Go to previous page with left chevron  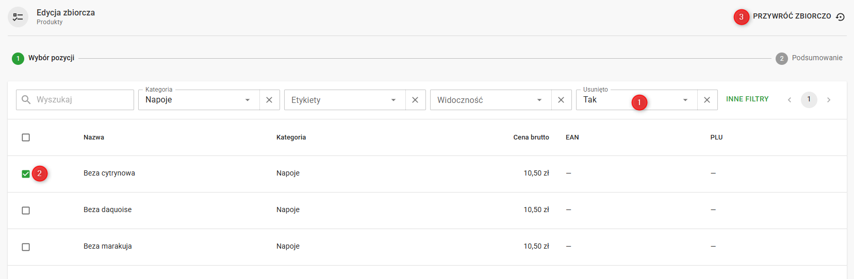coord(789,100)
